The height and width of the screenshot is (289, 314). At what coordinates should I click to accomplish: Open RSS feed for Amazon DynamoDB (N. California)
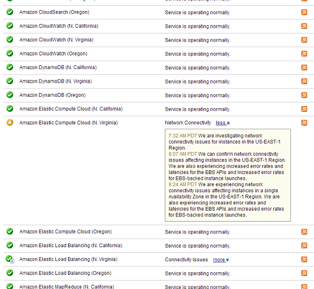pyautogui.click(x=304, y=67)
